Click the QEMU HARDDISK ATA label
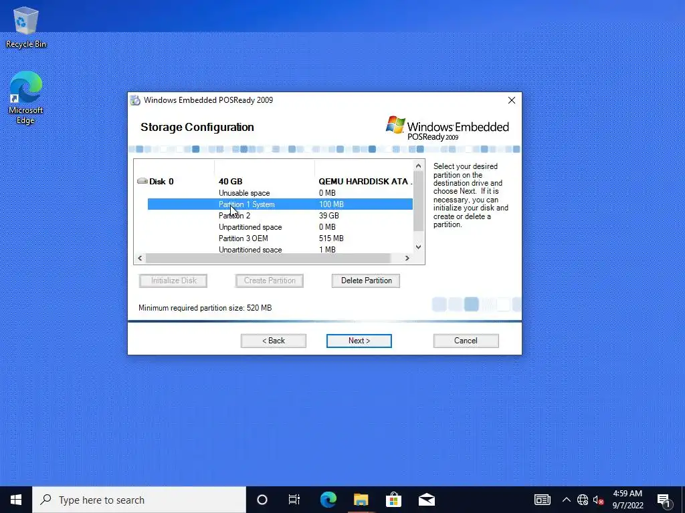Screen dimensions: 685x513 tap(365, 181)
